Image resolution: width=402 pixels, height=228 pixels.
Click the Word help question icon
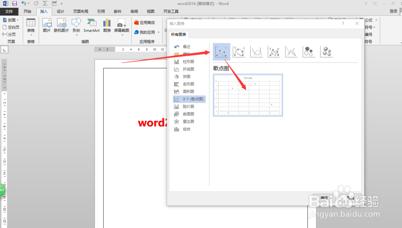pyautogui.click(x=366, y=3)
